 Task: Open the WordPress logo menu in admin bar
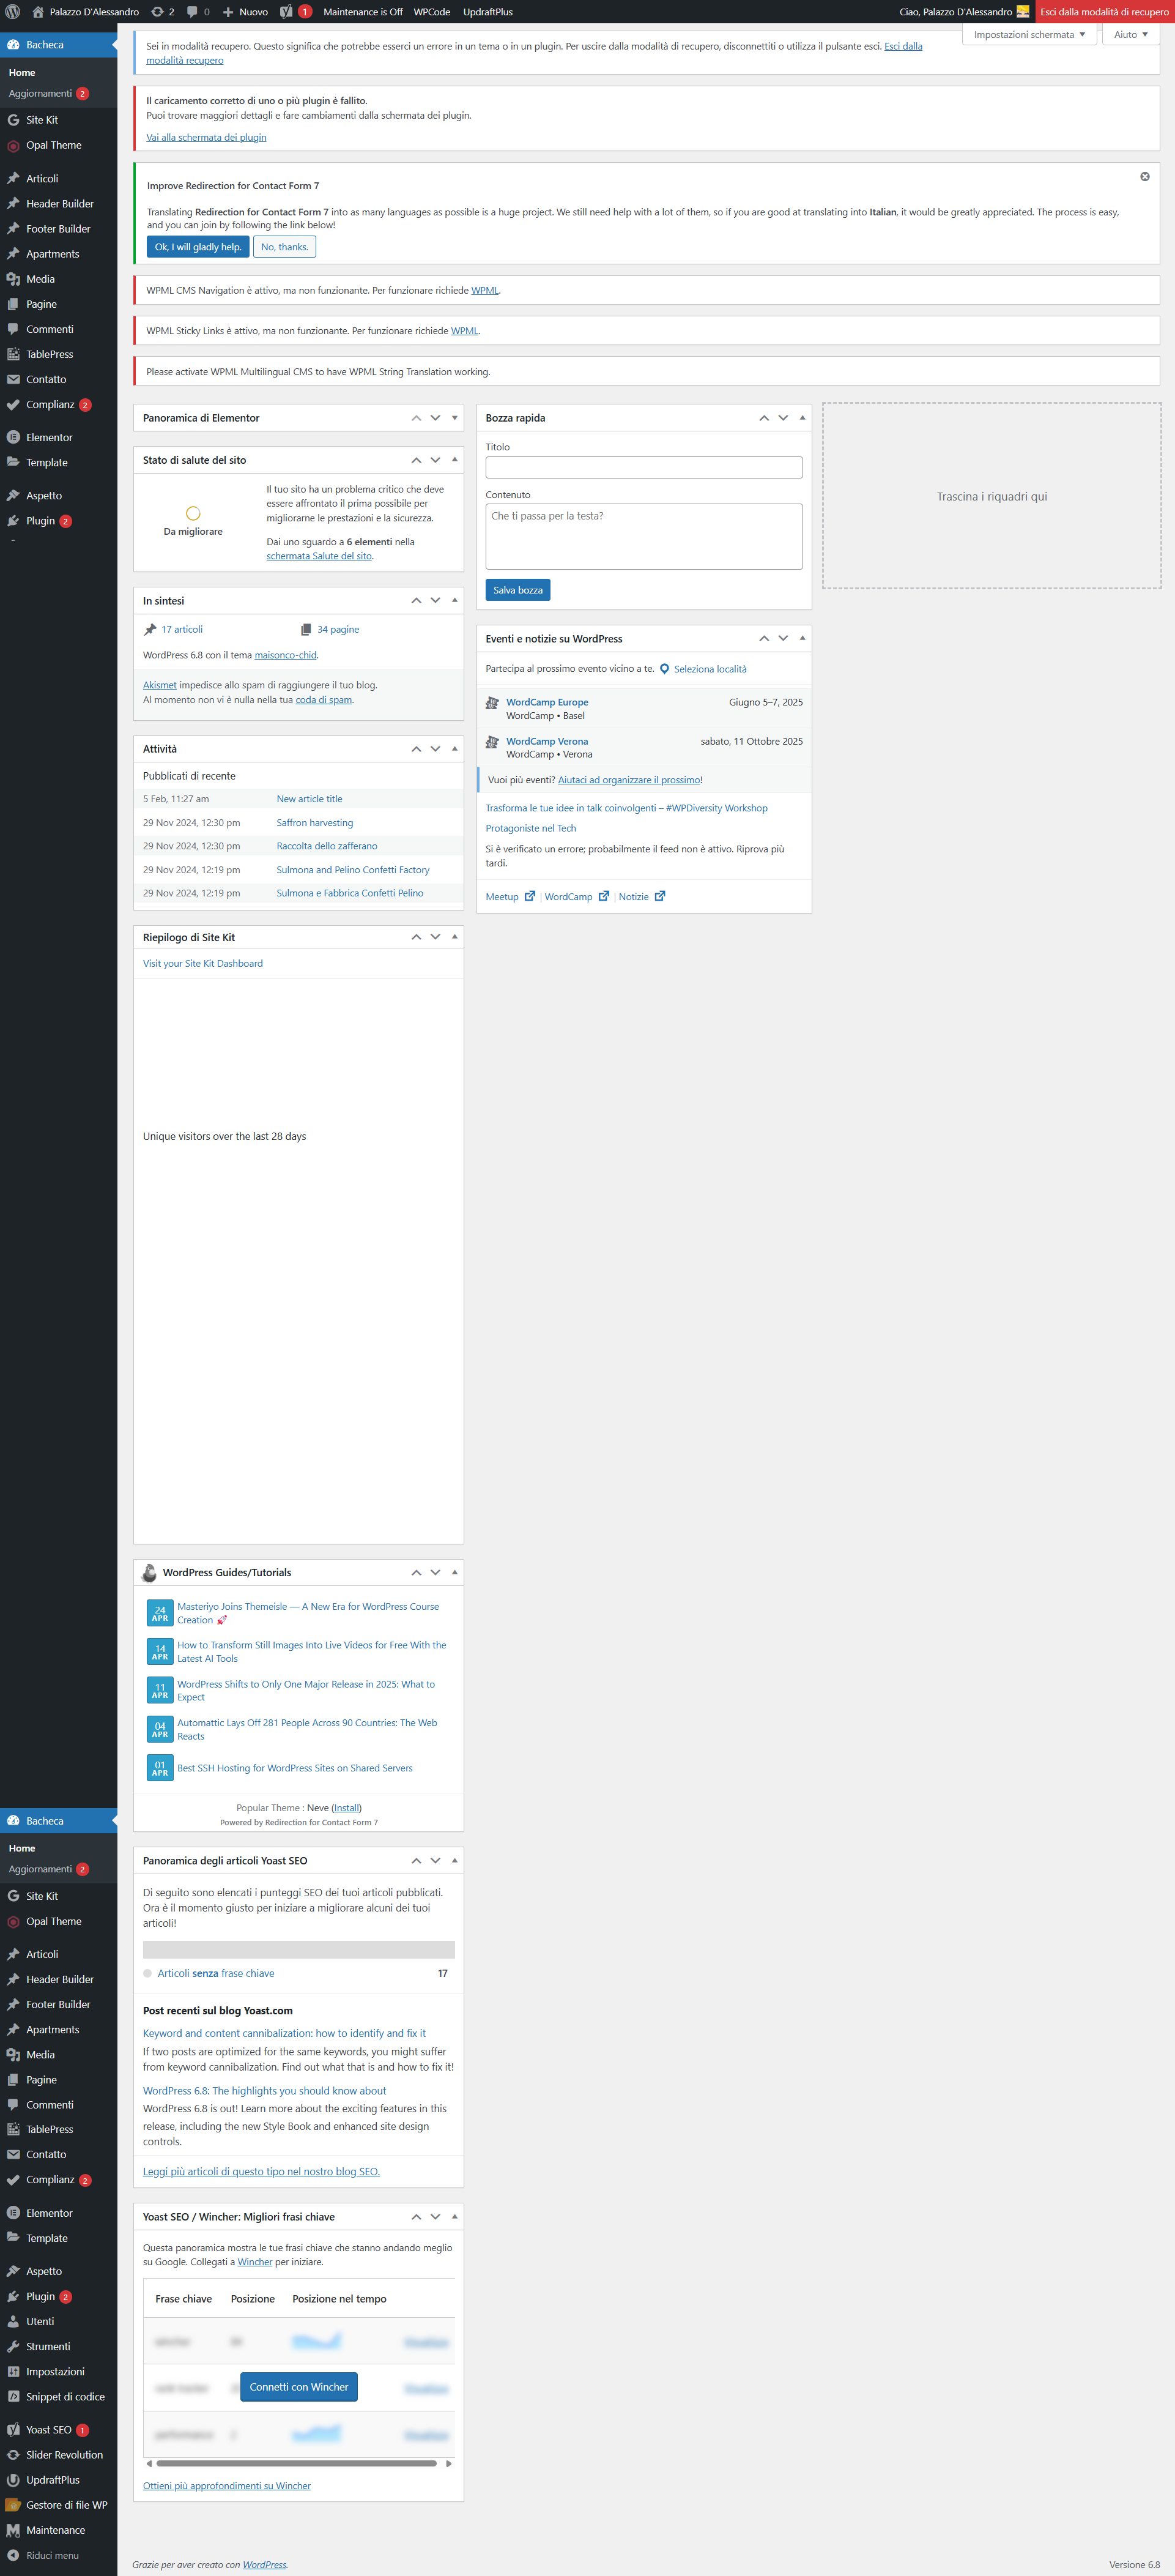pyautogui.click(x=13, y=12)
